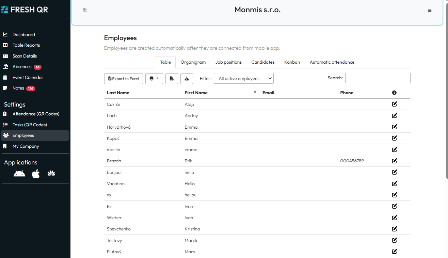Open the database stack dropdown button
This screenshot has width=448, height=258.
coord(154,79)
